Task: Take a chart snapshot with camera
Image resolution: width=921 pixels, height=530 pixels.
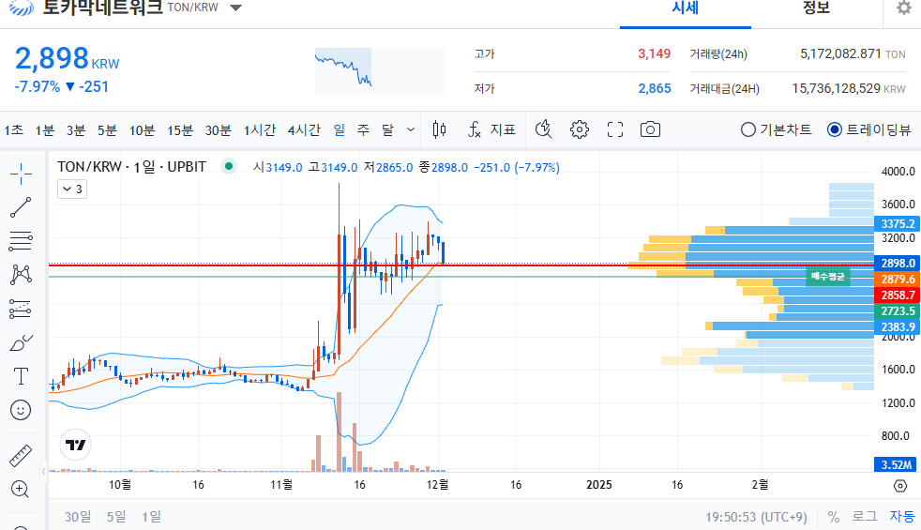Action: click(650, 129)
